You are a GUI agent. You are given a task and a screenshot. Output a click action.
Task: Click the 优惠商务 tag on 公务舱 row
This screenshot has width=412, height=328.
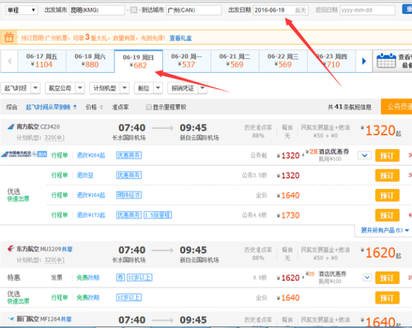tap(129, 156)
